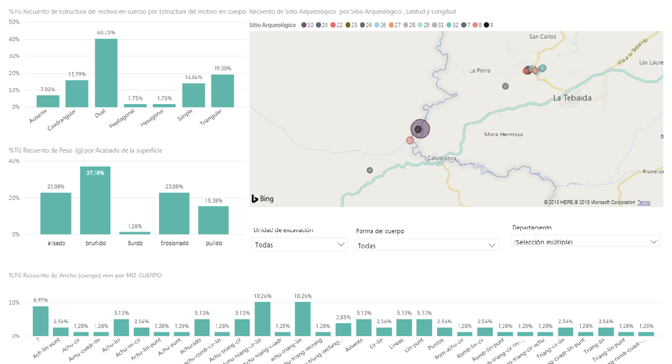
Task: Open the Departamento selection dropdown
Action: 585,241
